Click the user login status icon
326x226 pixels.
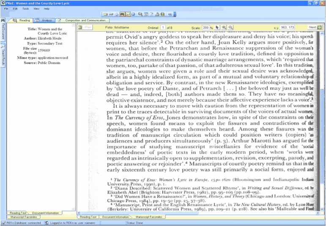tap(47, 223)
